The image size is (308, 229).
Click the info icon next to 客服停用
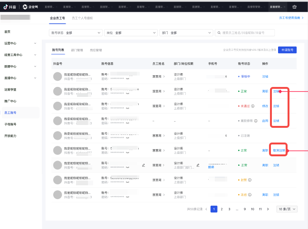pyautogui.click(x=256, y=121)
